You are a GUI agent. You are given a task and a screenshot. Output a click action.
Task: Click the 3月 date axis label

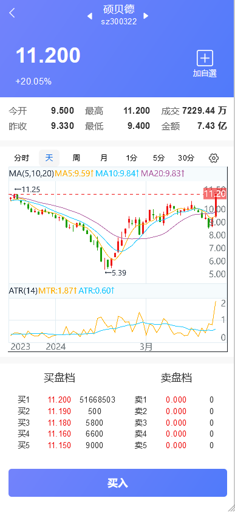[146, 347]
